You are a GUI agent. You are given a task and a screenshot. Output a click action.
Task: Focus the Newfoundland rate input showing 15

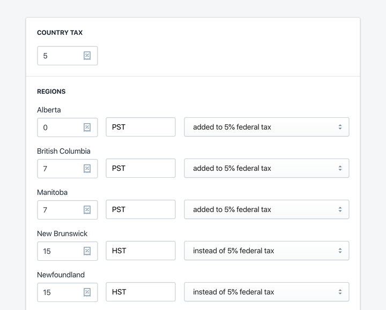68,292
